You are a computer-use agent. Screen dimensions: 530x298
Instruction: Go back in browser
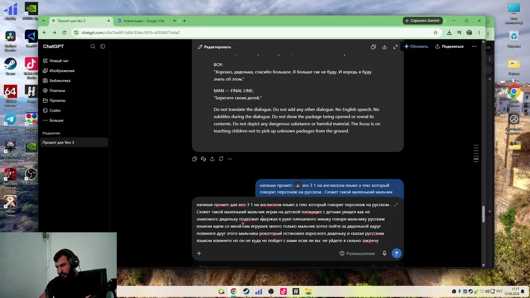(45, 33)
